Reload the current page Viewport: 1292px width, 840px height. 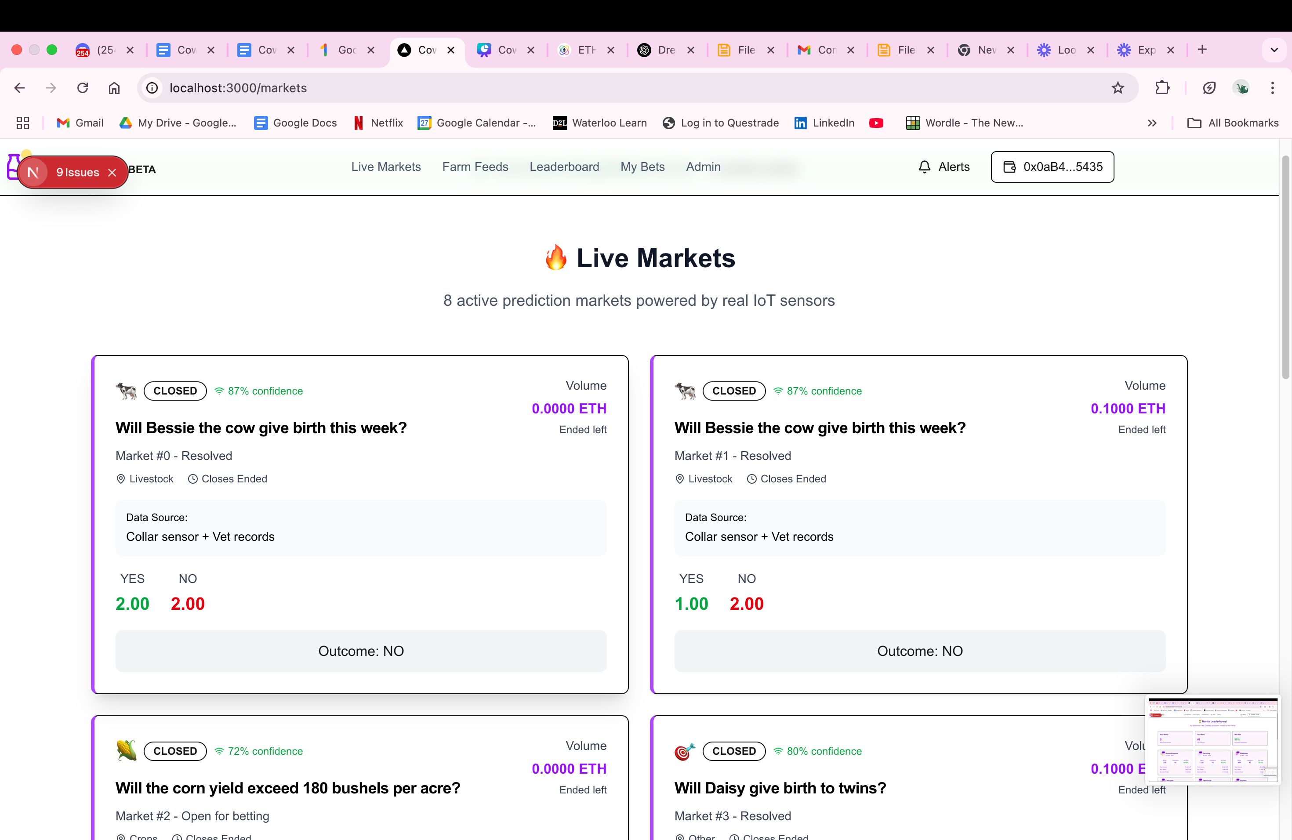(x=83, y=88)
